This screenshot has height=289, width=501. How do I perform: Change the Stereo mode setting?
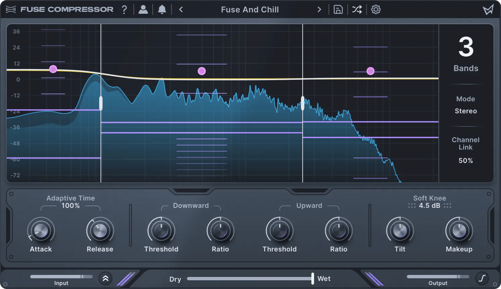pyautogui.click(x=466, y=111)
